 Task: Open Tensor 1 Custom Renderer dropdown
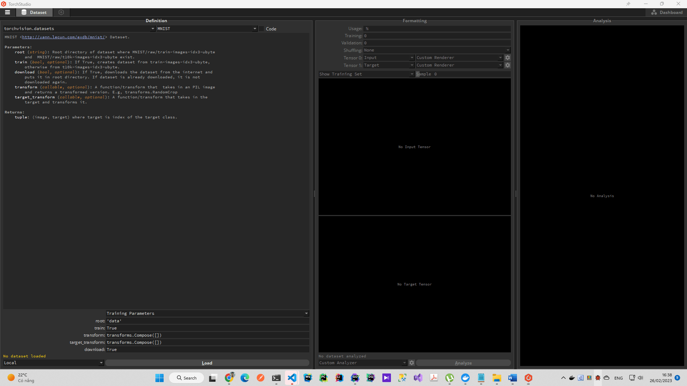[x=459, y=65]
